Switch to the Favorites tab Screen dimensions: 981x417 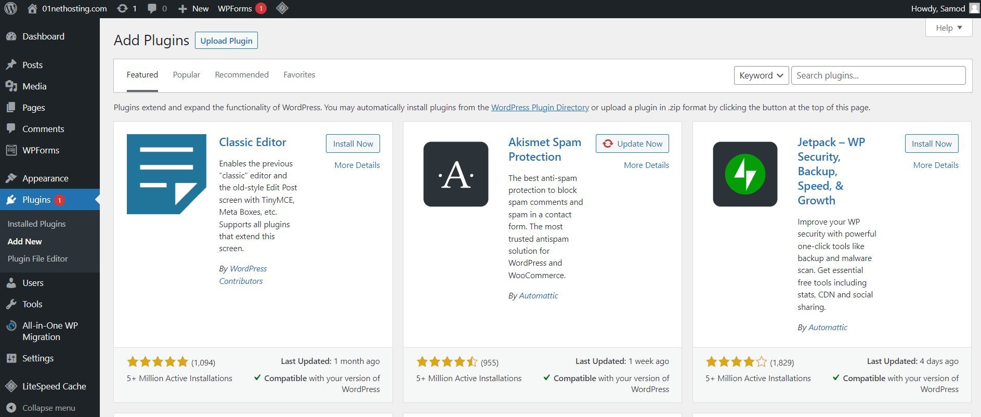(299, 75)
